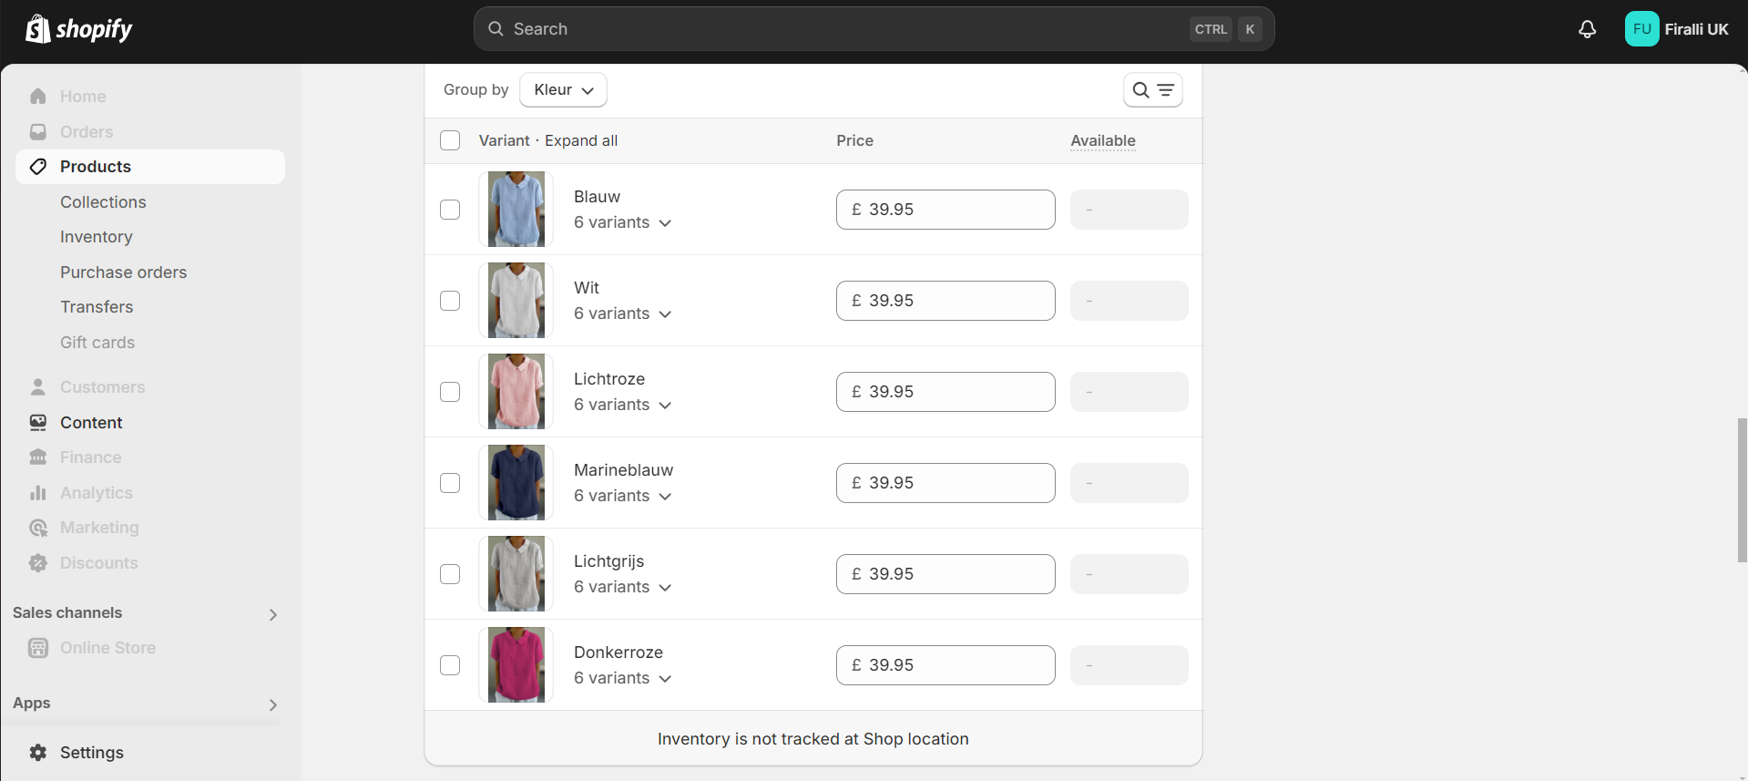Viewport: 1748px width, 781px height.
Task: Click the Finance bank icon
Action: 38,457
